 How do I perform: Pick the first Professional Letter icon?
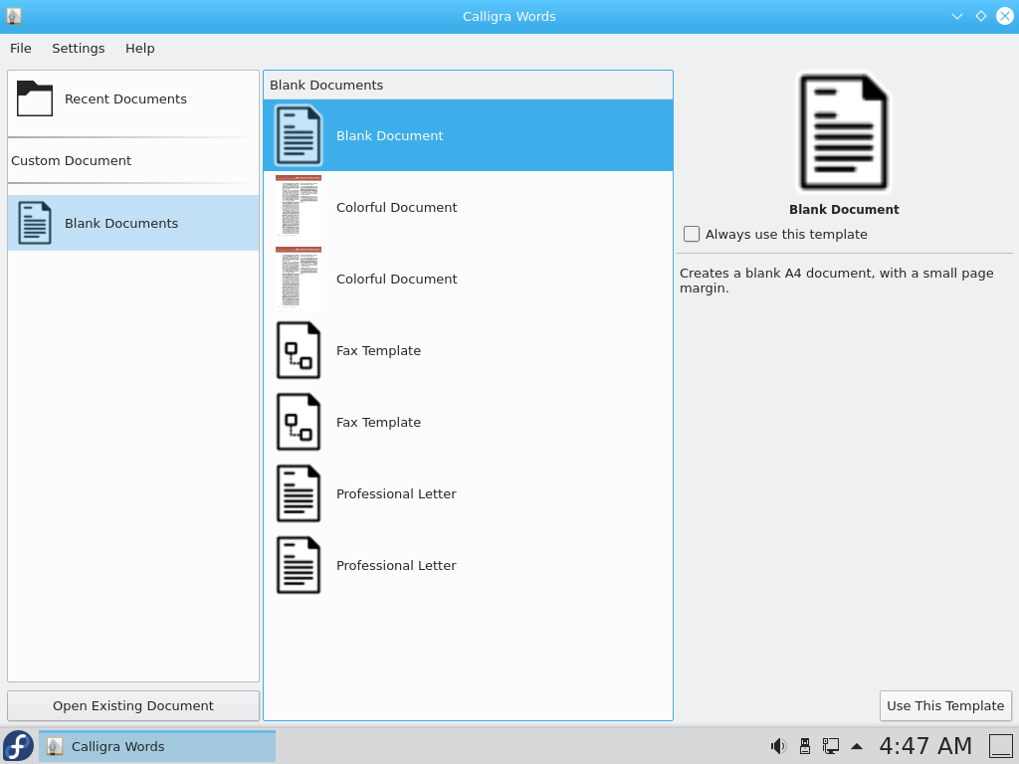pyautogui.click(x=299, y=493)
